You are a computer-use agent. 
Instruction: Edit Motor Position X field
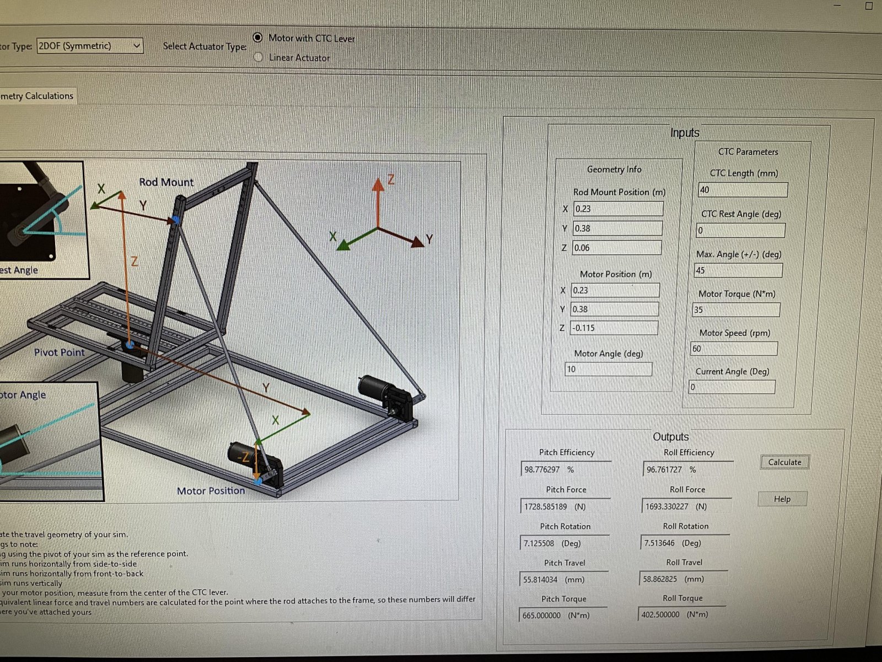pyautogui.click(x=615, y=290)
